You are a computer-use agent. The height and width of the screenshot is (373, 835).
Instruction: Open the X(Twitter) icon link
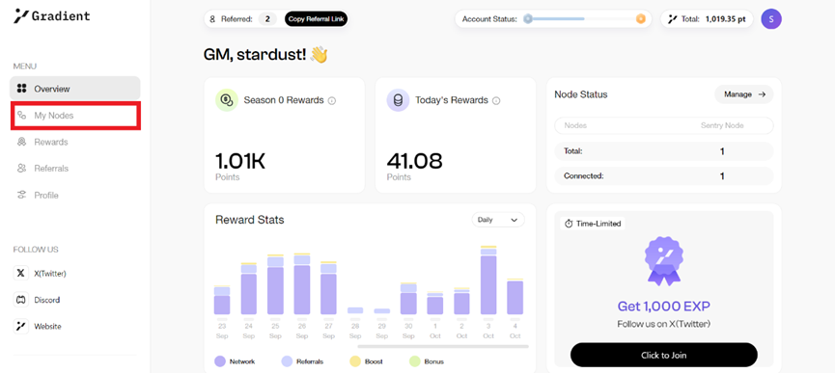20,273
